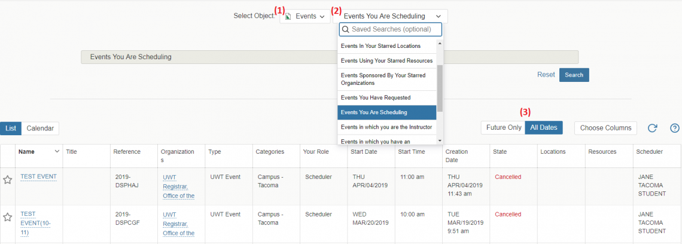Click the Events You Are Scheduling search bar
Screen dimensions: 682x244
click(329, 57)
